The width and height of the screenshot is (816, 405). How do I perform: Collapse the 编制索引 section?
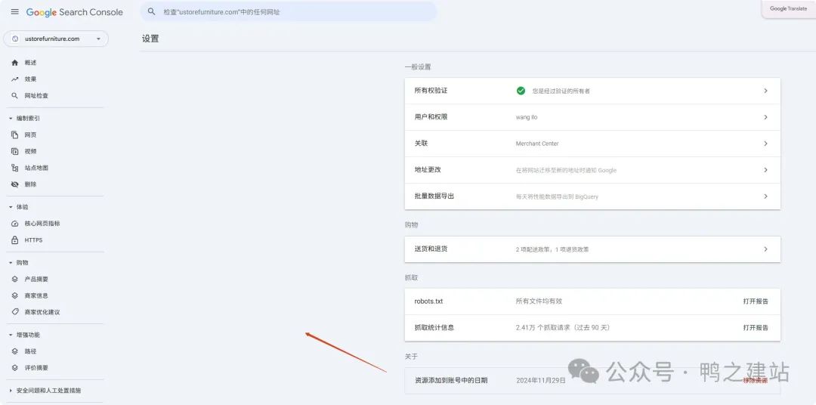pyautogui.click(x=11, y=118)
